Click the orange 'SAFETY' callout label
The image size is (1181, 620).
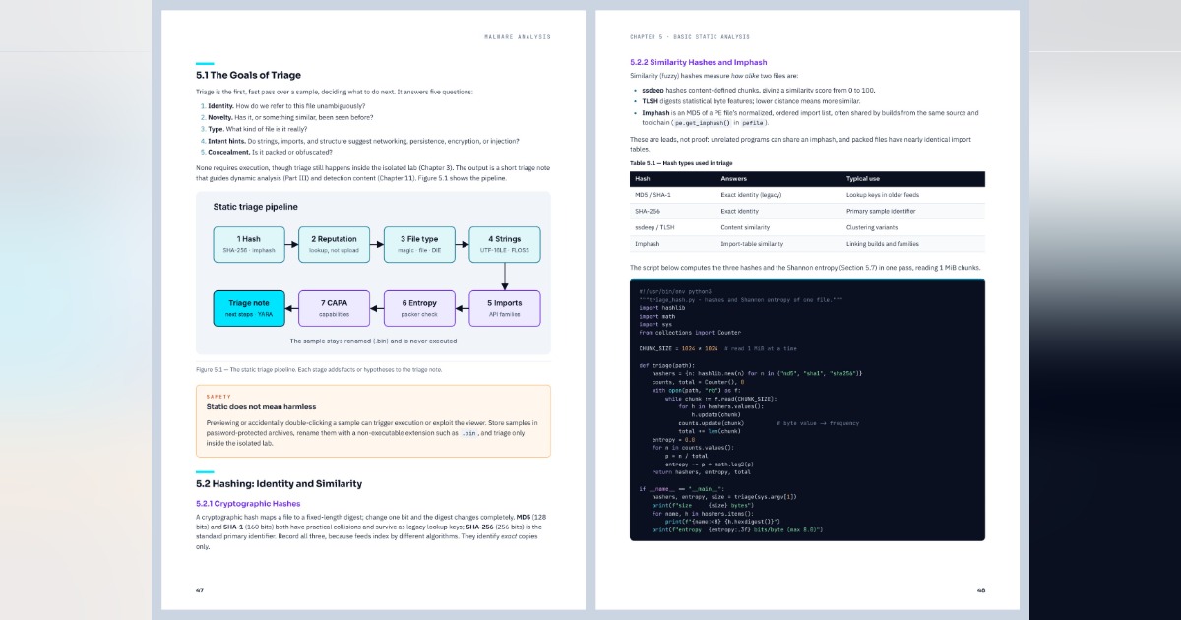point(218,397)
